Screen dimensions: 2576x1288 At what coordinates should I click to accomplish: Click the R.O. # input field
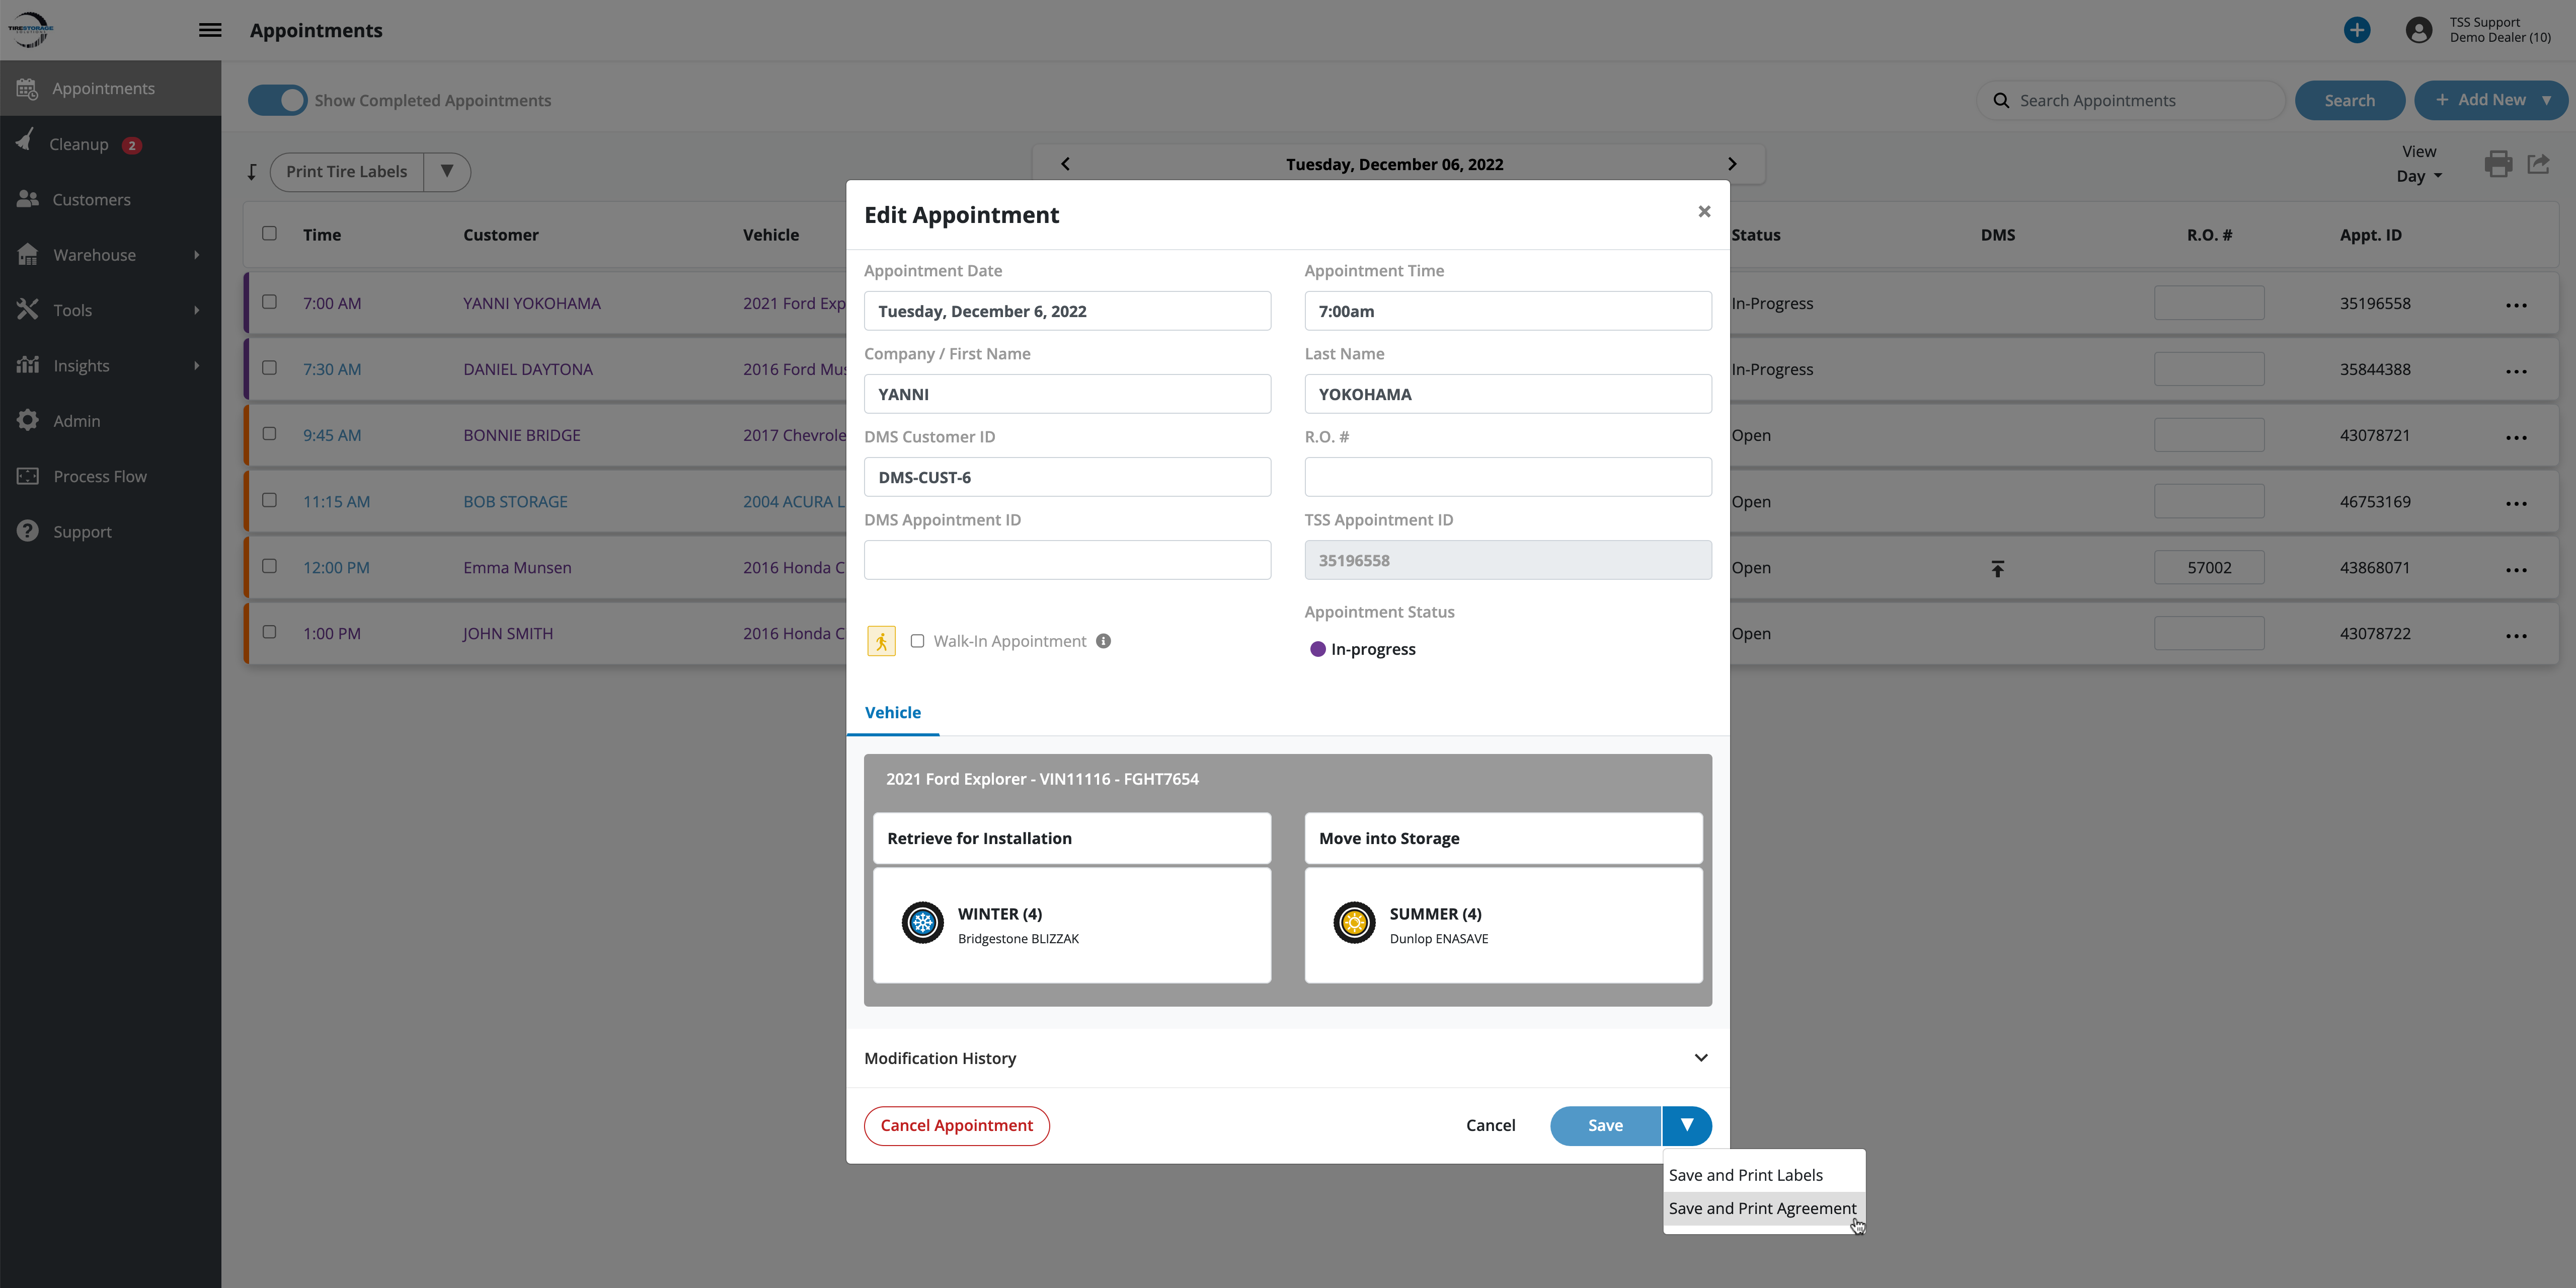pyautogui.click(x=1507, y=477)
